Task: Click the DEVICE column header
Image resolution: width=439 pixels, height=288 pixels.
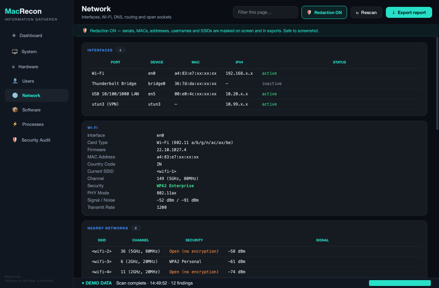Action: [x=157, y=62]
